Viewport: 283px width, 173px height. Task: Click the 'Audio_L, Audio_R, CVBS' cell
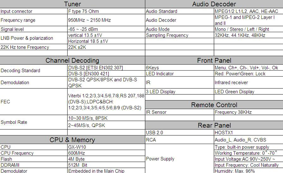pos(249,140)
